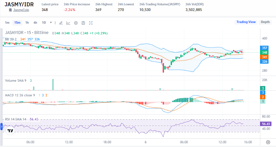Click the 400 price axis label
Viewport: 276px width, 147px height.
[265, 38]
